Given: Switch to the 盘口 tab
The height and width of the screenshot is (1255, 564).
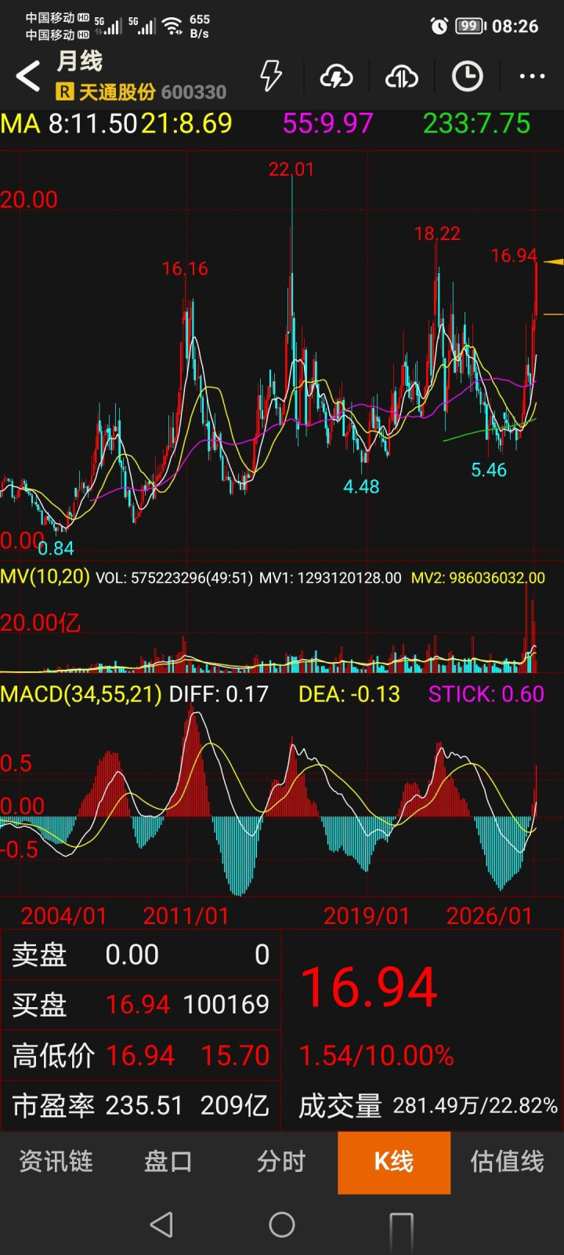Looking at the screenshot, I should [x=168, y=1162].
